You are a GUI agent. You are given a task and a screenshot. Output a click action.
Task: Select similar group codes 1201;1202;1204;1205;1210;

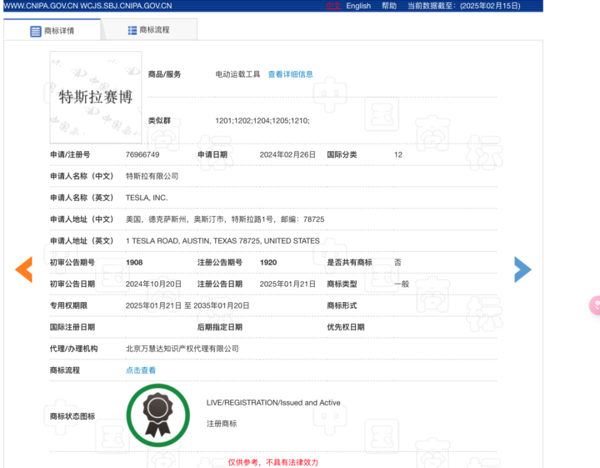pos(262,121)
